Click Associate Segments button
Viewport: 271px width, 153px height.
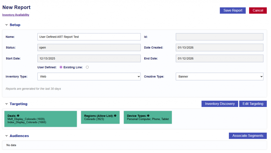click(248, 136)
